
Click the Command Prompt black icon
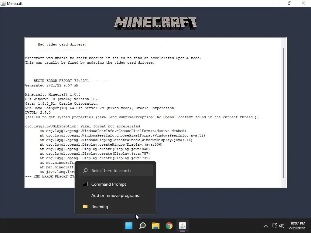[85, 184]
